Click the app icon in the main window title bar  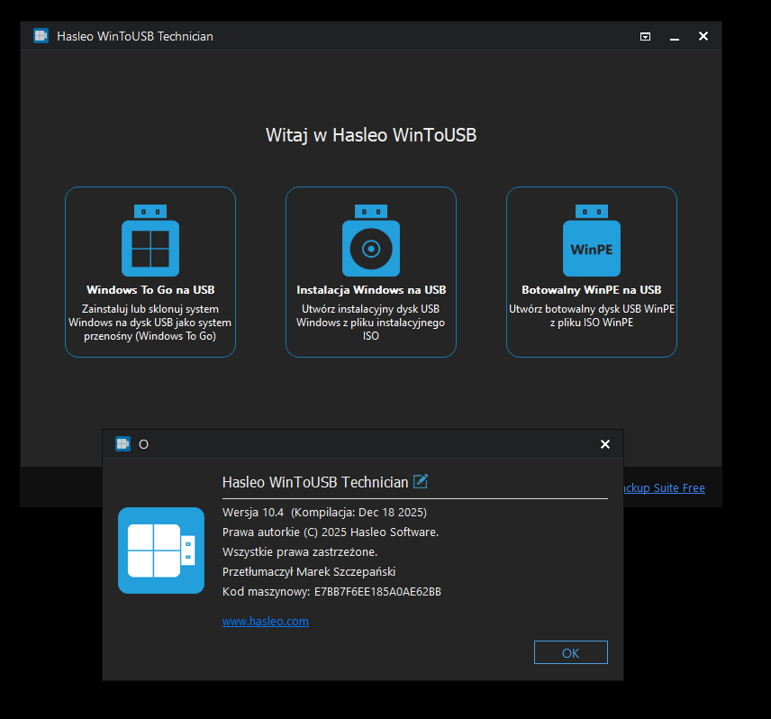click(41, 36)
